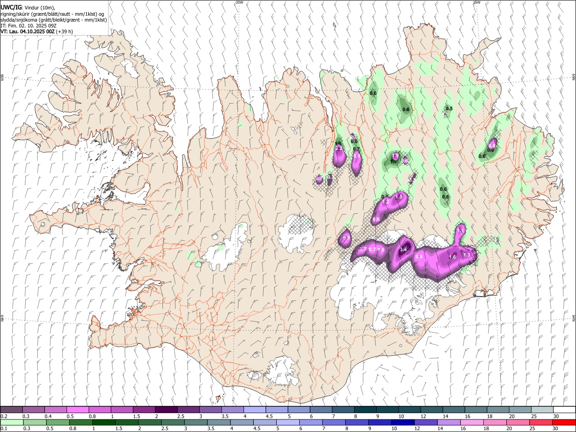Click the 0.5 rain value on map
The image size is (576, 432).
click(449, 108)
